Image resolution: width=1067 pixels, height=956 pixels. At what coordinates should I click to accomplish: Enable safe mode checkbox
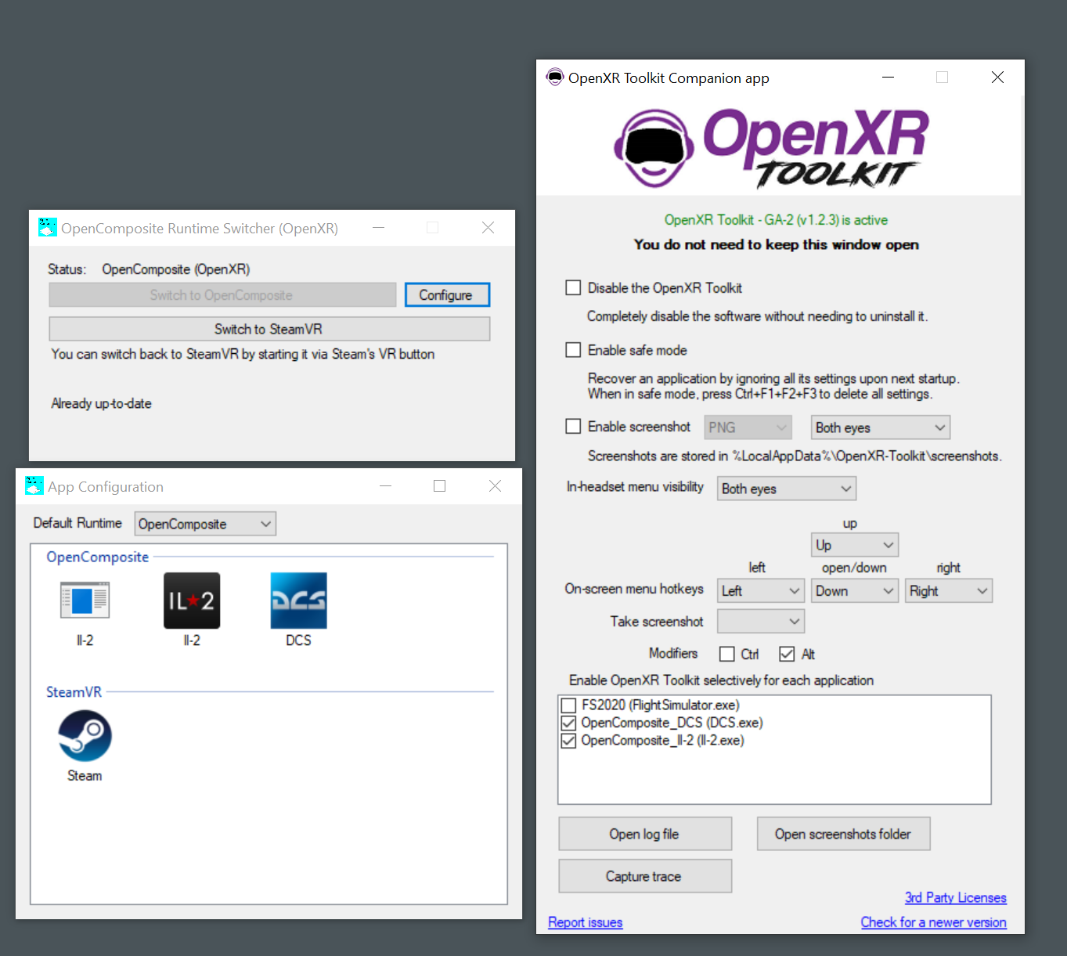click(573, 350)
